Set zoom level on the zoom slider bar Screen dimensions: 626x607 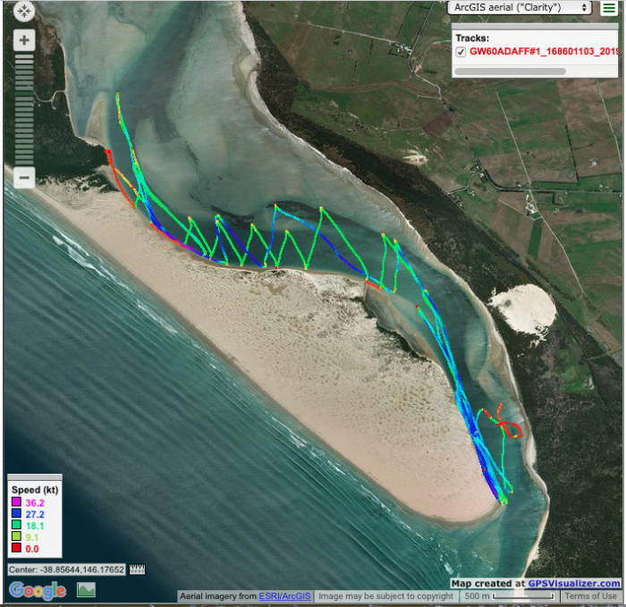point(24,107)
